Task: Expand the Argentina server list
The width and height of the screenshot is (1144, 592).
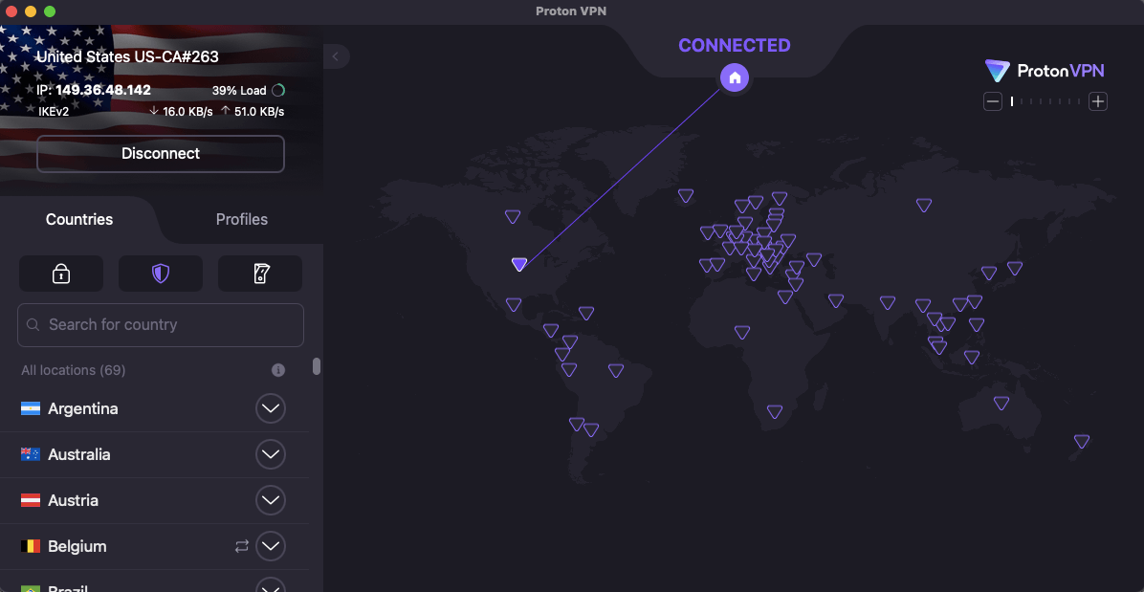Action: pyautogui.click(x=271, y=408)
